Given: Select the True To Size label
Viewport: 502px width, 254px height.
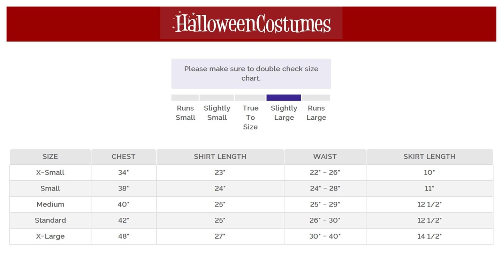Looking at the screenshot, I should pyautogui.click(x=250, y=117).
